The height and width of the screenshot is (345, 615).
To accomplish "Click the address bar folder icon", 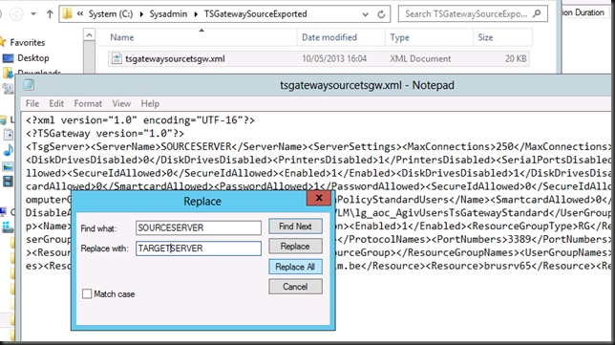I will (x=68, y=14).
